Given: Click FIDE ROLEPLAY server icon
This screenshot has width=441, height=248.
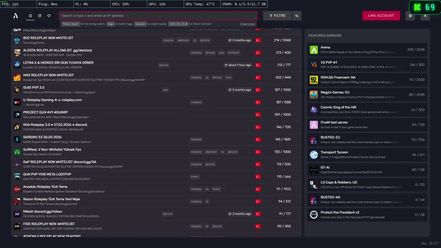Looking at the screenshot, I should [17, 226].
